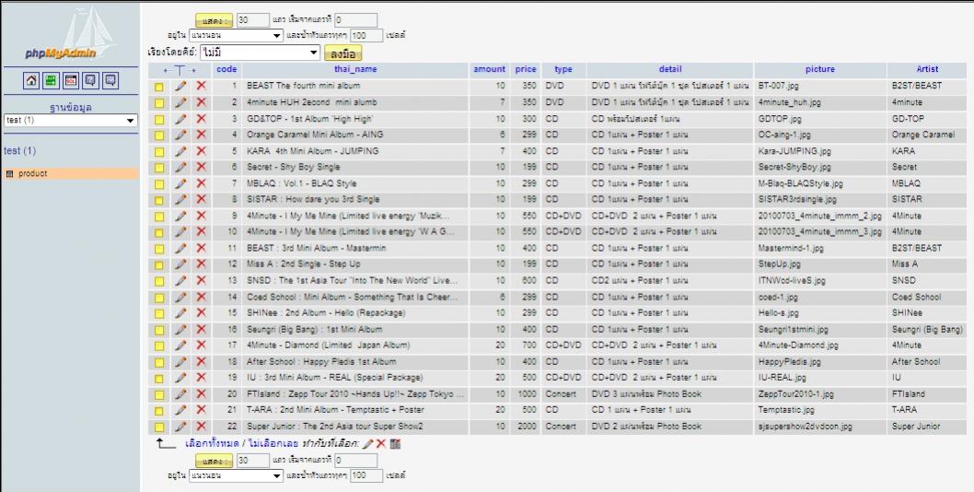Delete the 4minute HUH 2econd mini album row
Screen dimensions: 974x492
coord(202,102)
